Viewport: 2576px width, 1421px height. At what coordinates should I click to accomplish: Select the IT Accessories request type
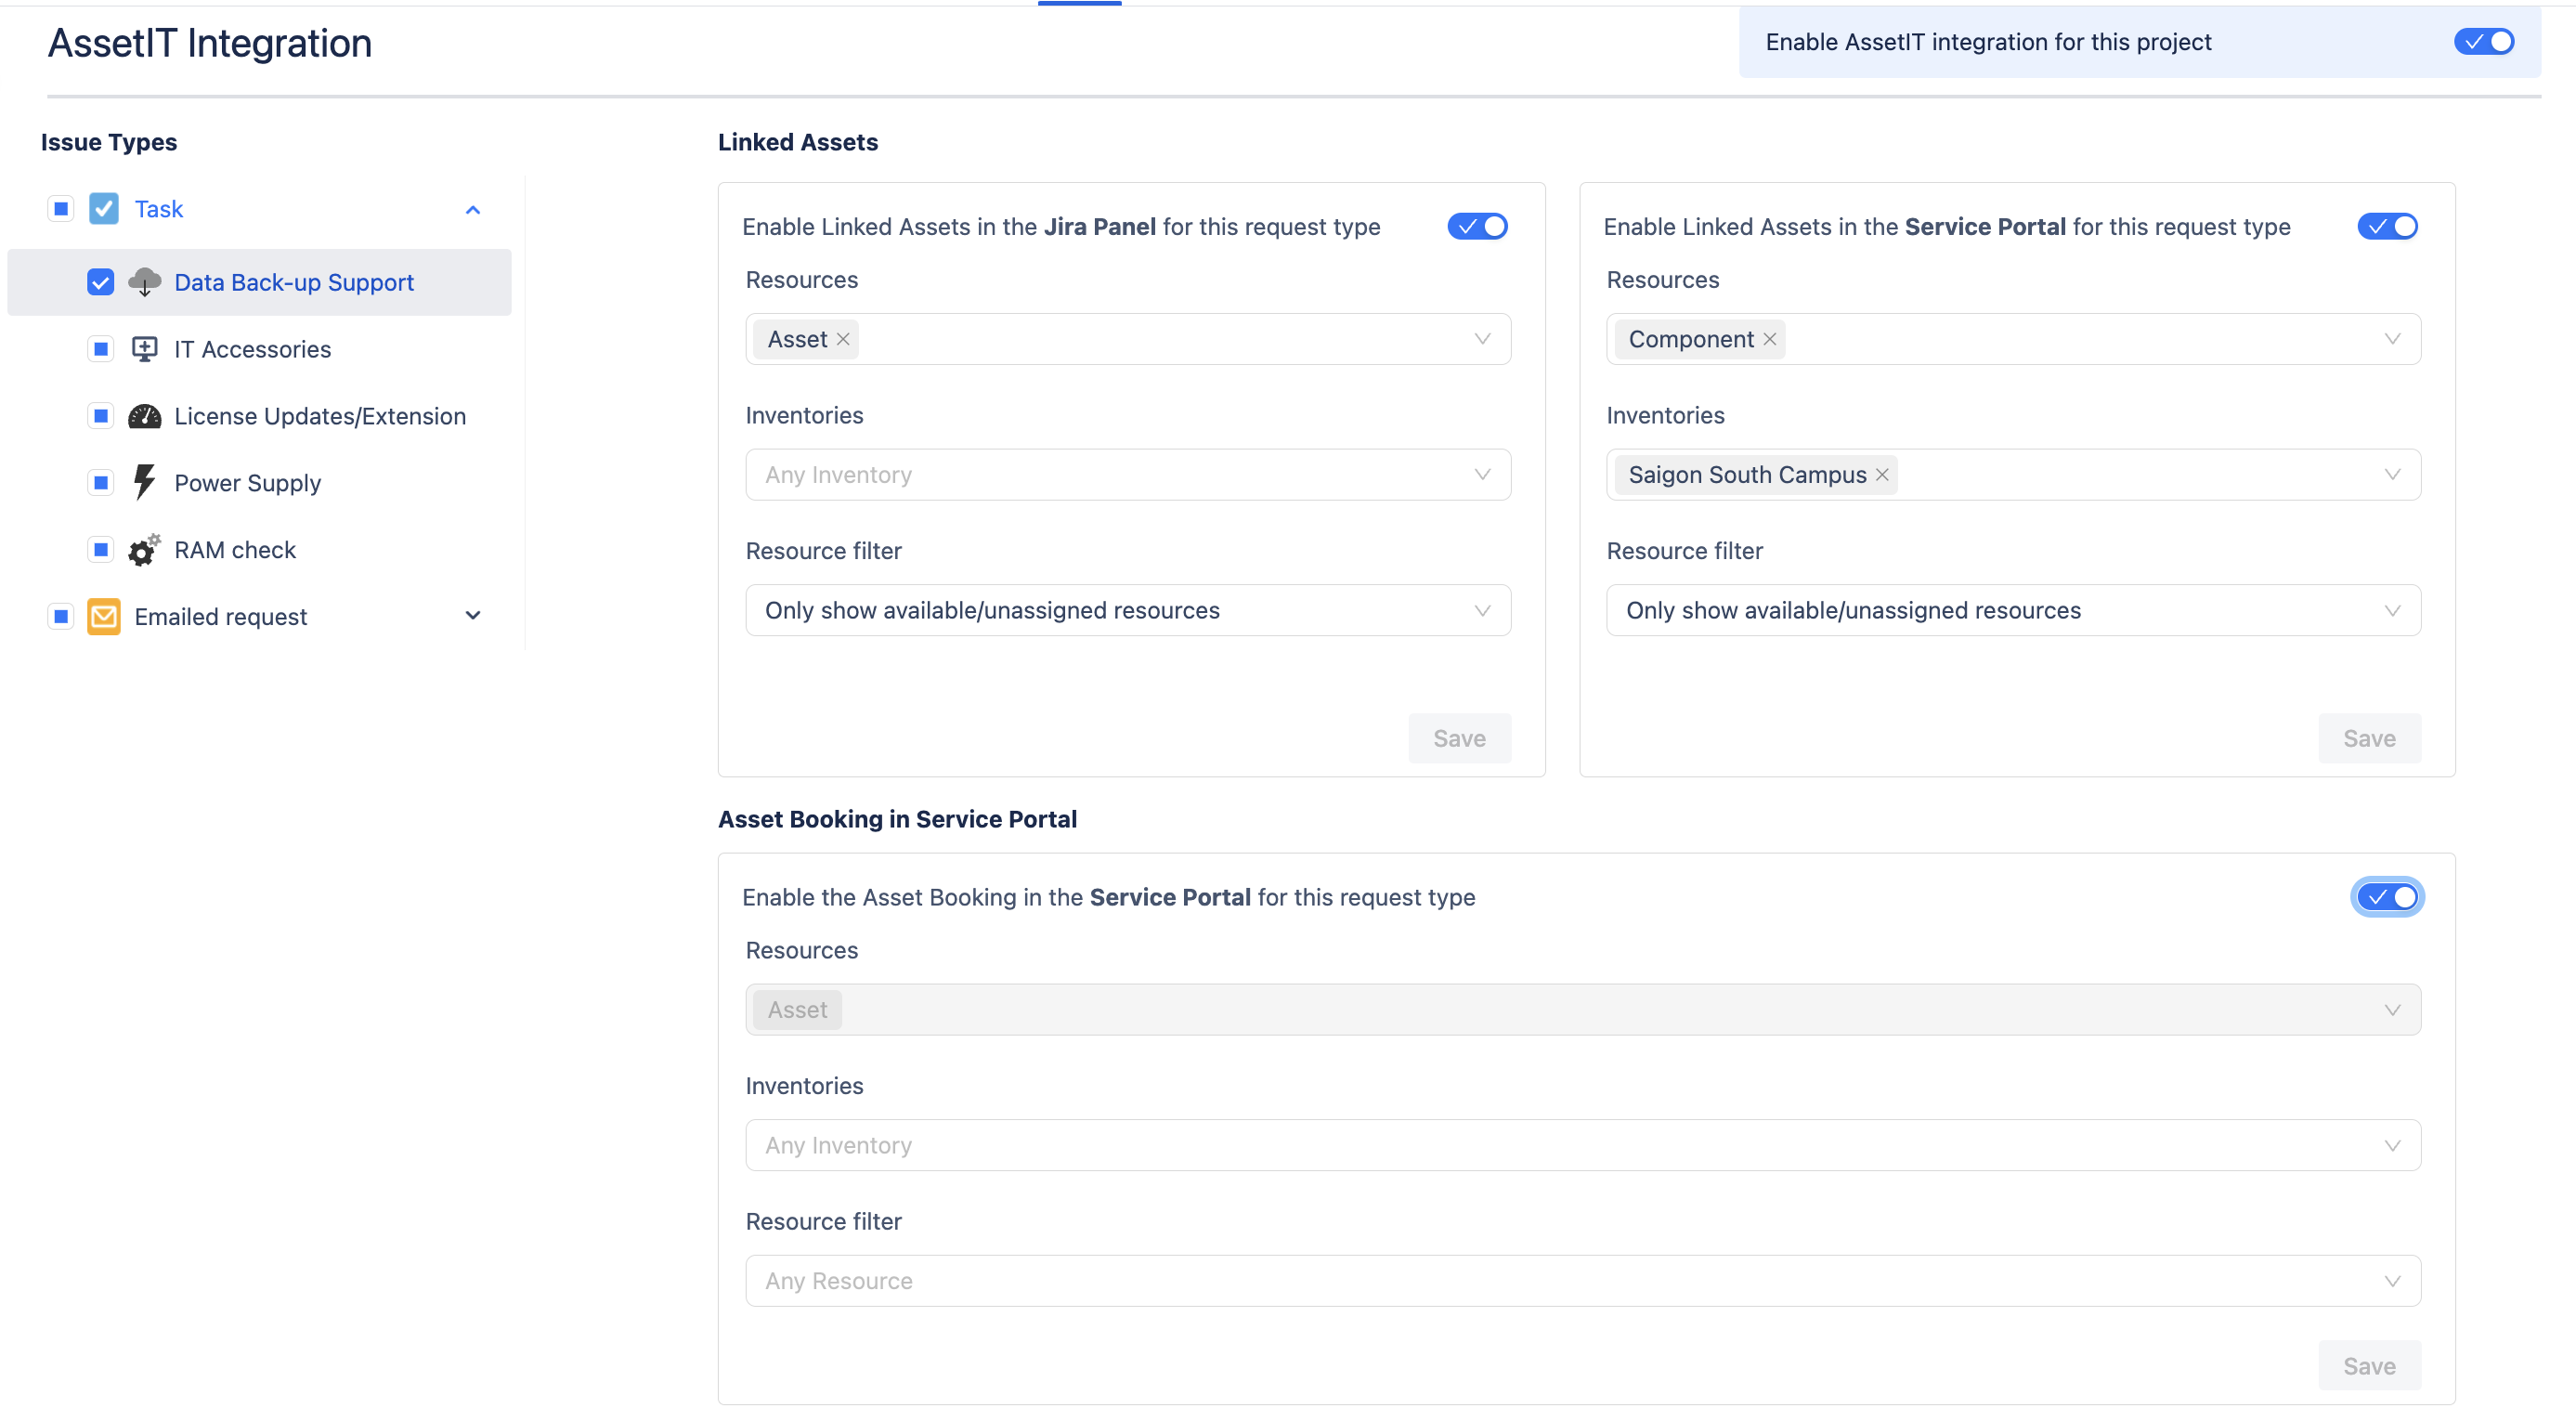click(x=252, y=349)
